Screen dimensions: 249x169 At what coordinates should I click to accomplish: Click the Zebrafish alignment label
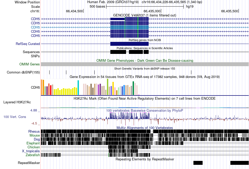coord(33,155)
